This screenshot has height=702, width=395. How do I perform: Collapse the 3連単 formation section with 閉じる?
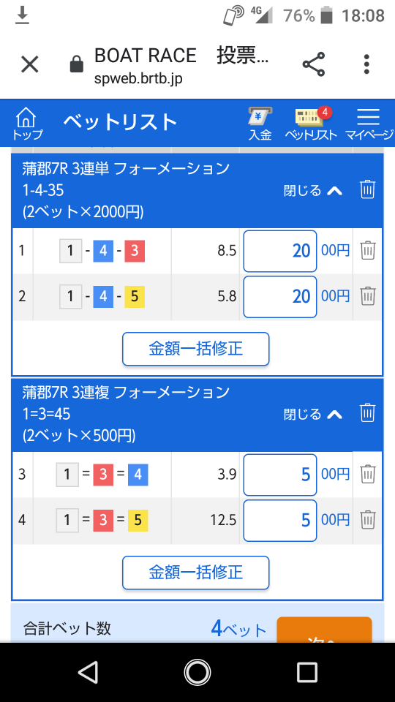click(x=313, y=191)
